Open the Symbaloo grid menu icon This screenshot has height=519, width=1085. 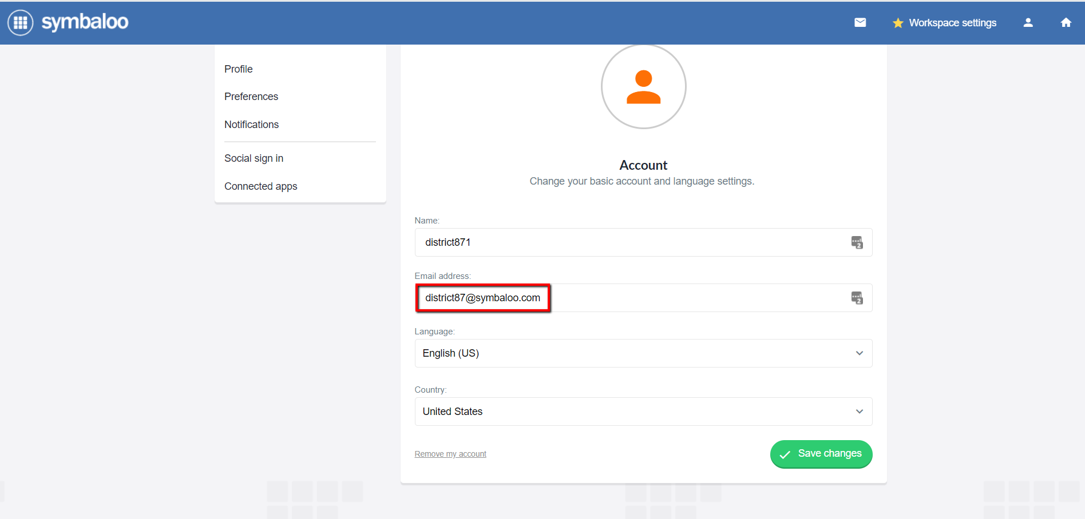pos(21,23)
